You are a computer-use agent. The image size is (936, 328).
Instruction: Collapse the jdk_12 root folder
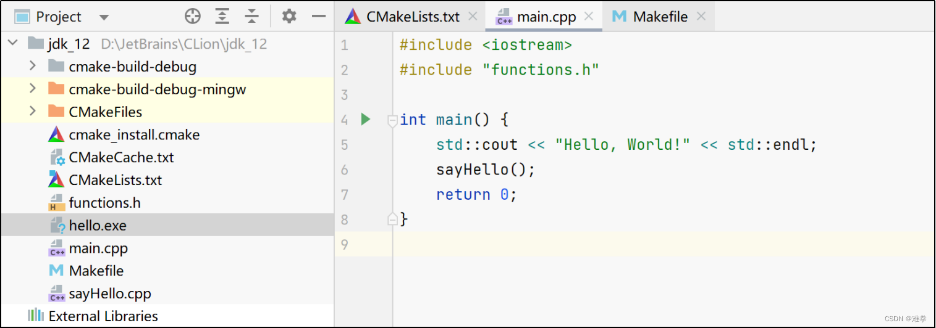coord(13,44)
